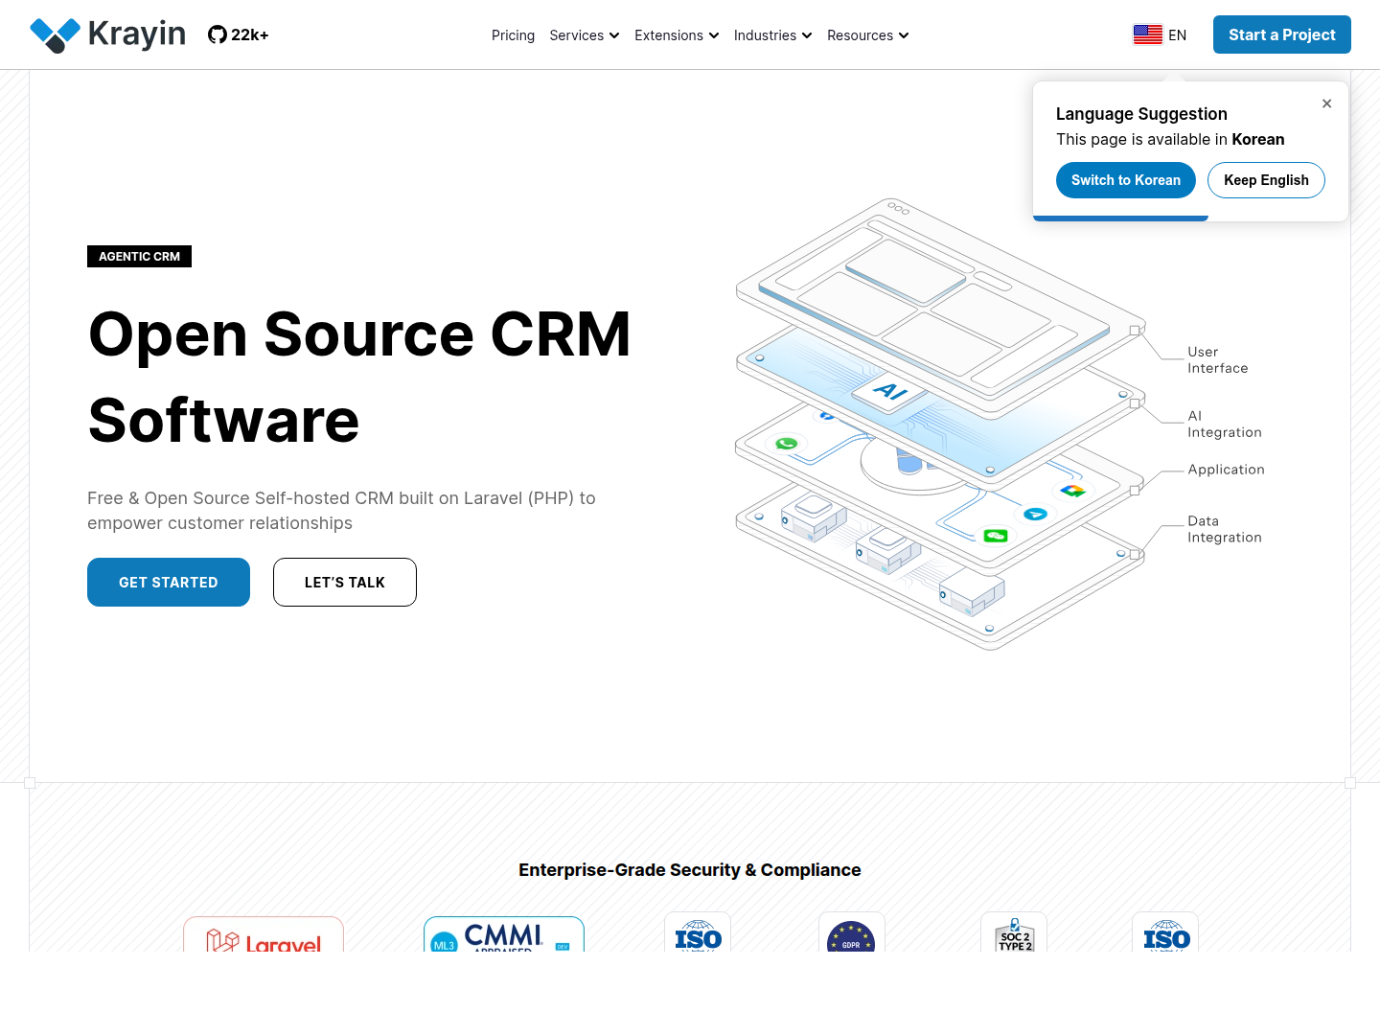Click the Data Integration diagram label
The image size is (1380, 1035).
coord(1225,529)
